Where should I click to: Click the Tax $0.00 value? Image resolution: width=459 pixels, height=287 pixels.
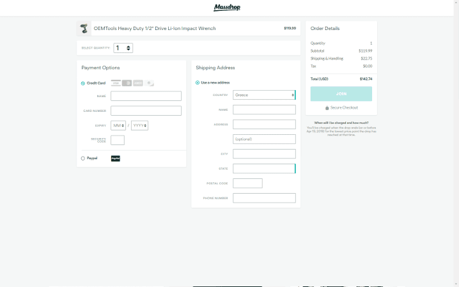pos(368,66)
